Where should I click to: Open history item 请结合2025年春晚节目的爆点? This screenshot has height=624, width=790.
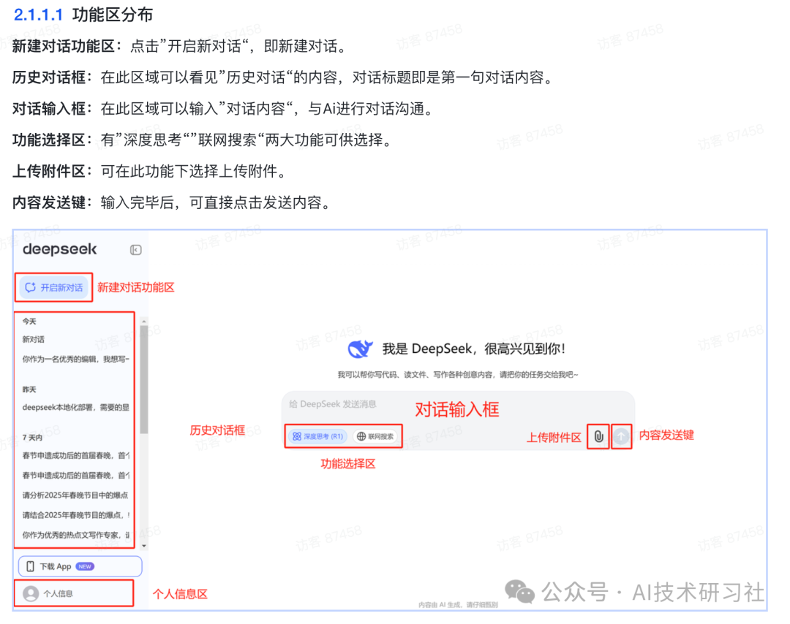(75, 515)
